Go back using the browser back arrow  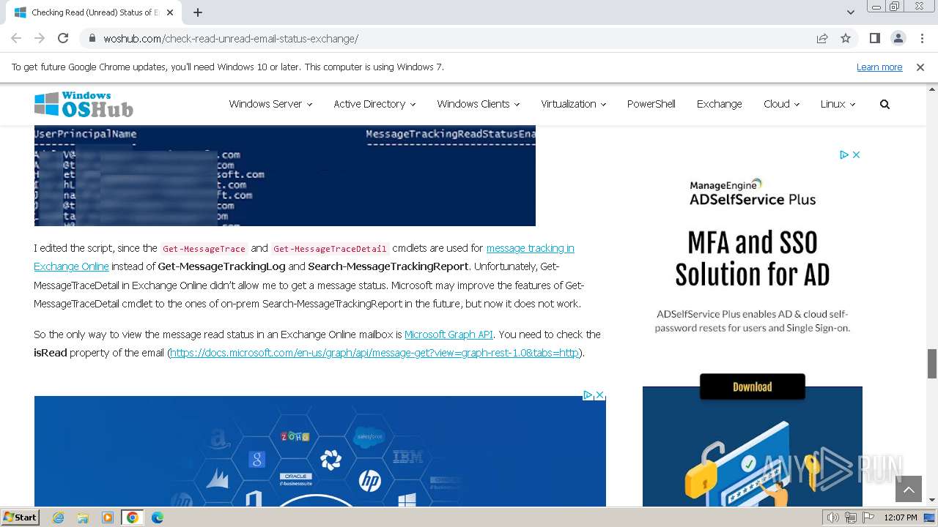coord(16,39)
